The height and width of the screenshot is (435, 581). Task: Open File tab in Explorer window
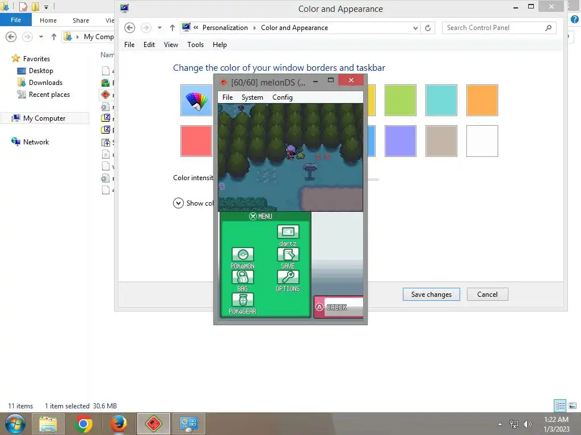tap(16, 20)
